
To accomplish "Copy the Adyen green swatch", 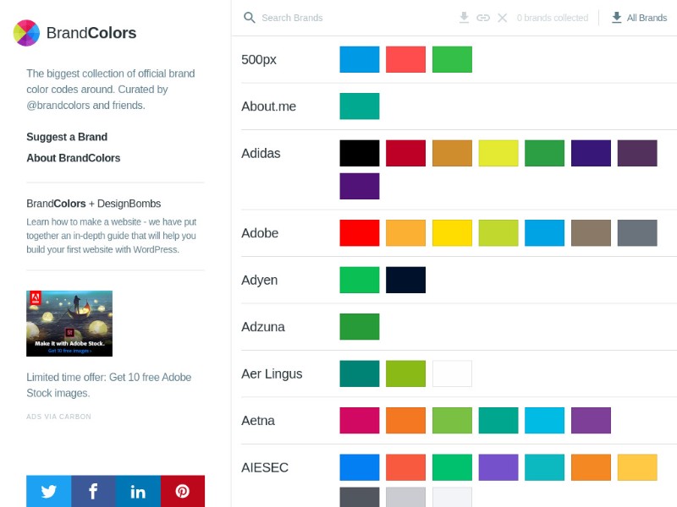I will [x=360, y=280].
